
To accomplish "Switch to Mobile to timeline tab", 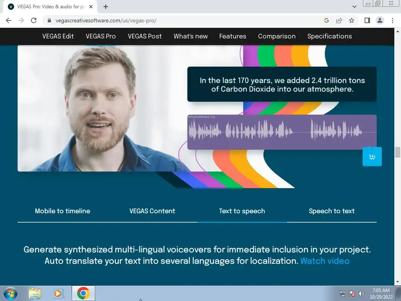I will point(62,211).
